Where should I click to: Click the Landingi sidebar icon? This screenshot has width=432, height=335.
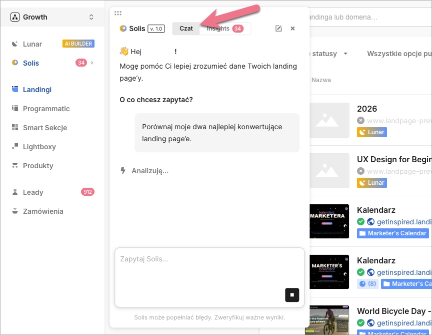[x=15, y=89]
